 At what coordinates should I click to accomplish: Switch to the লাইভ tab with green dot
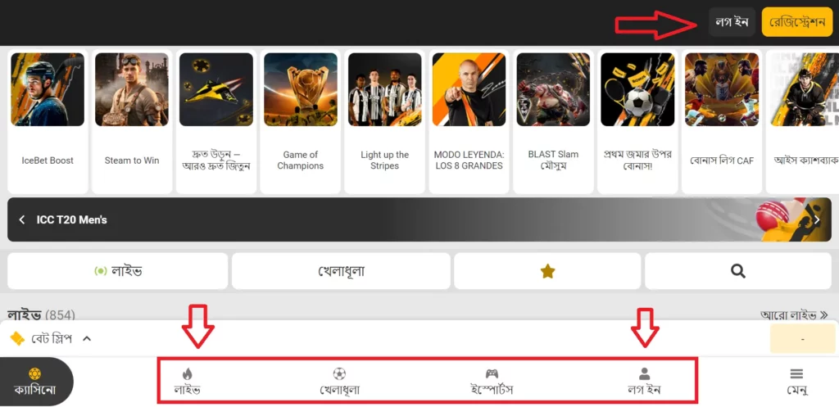tap(118, 271)
